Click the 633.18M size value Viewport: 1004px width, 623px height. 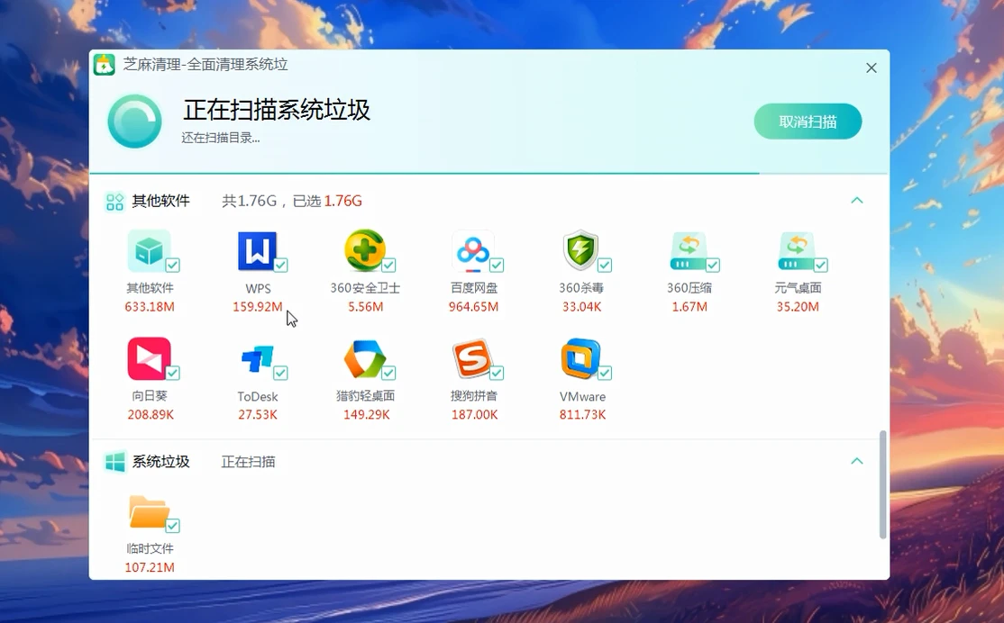[x=150, y=307]
